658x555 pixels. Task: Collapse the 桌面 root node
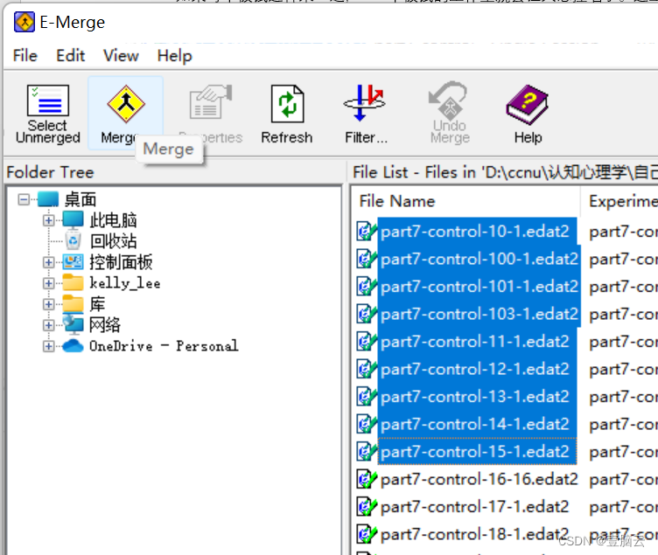24,199
